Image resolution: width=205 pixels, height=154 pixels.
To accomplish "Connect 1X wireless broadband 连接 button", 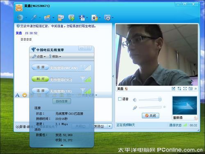I will (40, 91).
